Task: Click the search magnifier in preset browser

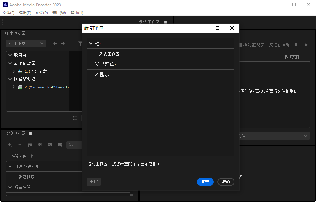Action: (x=71, y=145)
